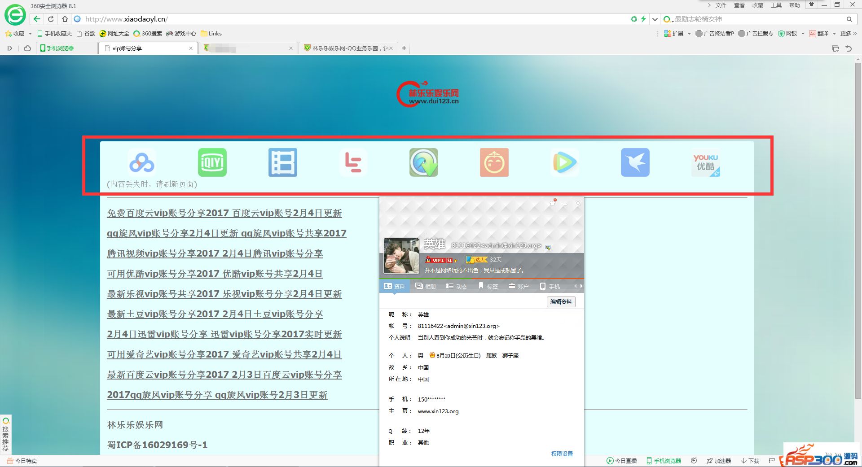This screenshot has height=467, width=862.
Task: Open the iQIYI icon in the icon row
Action: [x=212, y=162]
